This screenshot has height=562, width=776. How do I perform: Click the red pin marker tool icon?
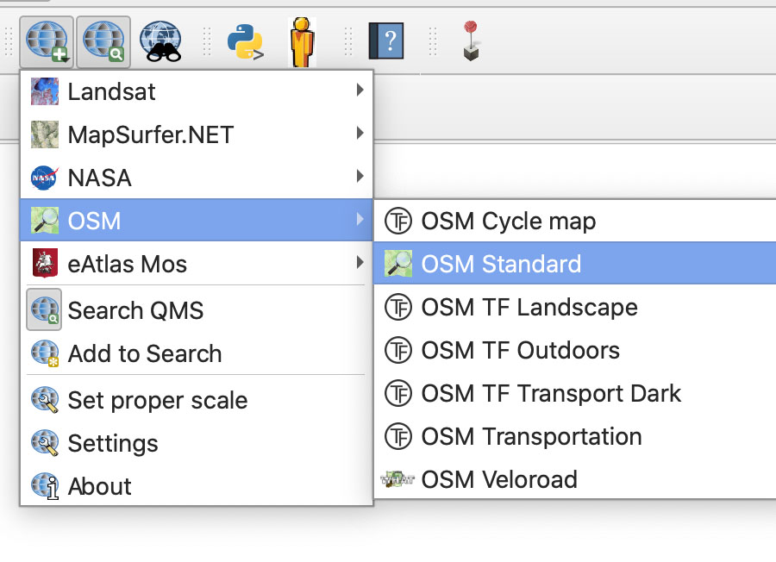(x=471, y=41)
